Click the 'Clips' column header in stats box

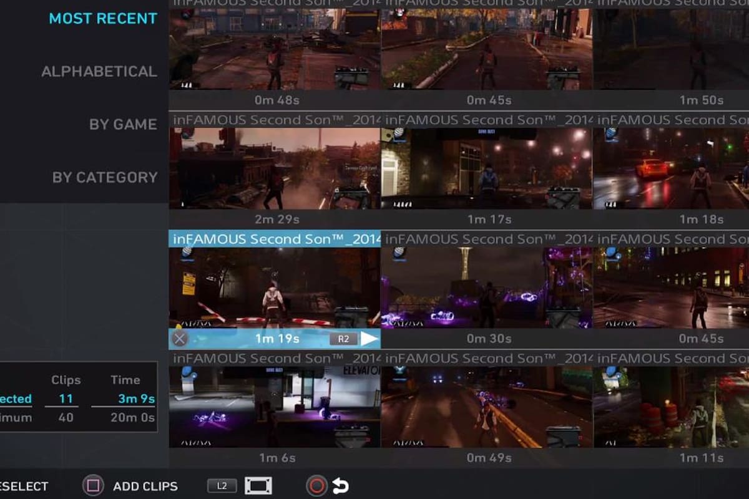pyautogui.click(x=66, y=380)
